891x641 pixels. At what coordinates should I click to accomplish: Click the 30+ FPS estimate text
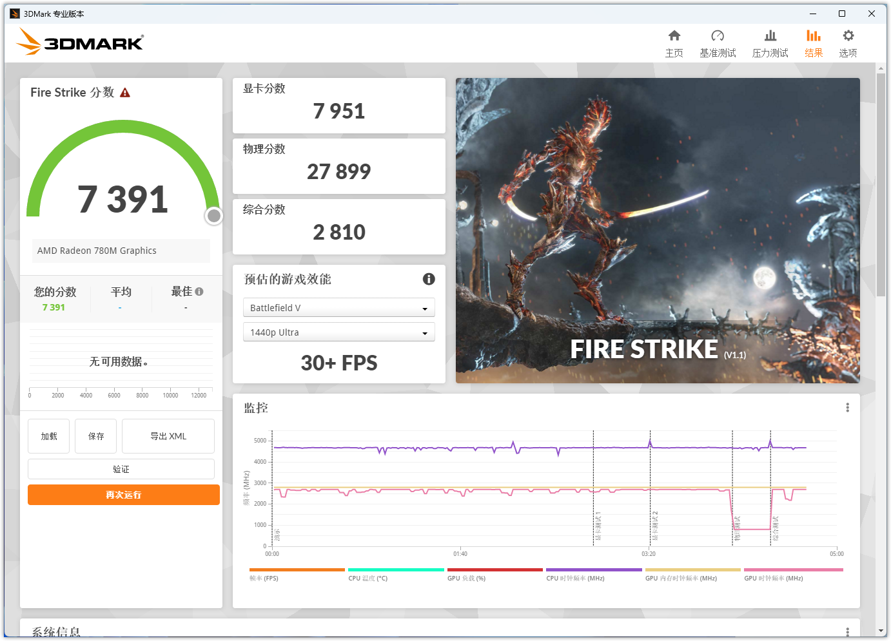click(x=339, y=363)
